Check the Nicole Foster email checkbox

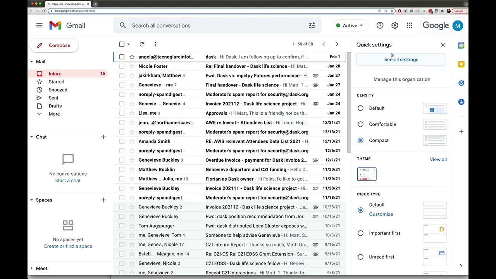pos(122,66)
